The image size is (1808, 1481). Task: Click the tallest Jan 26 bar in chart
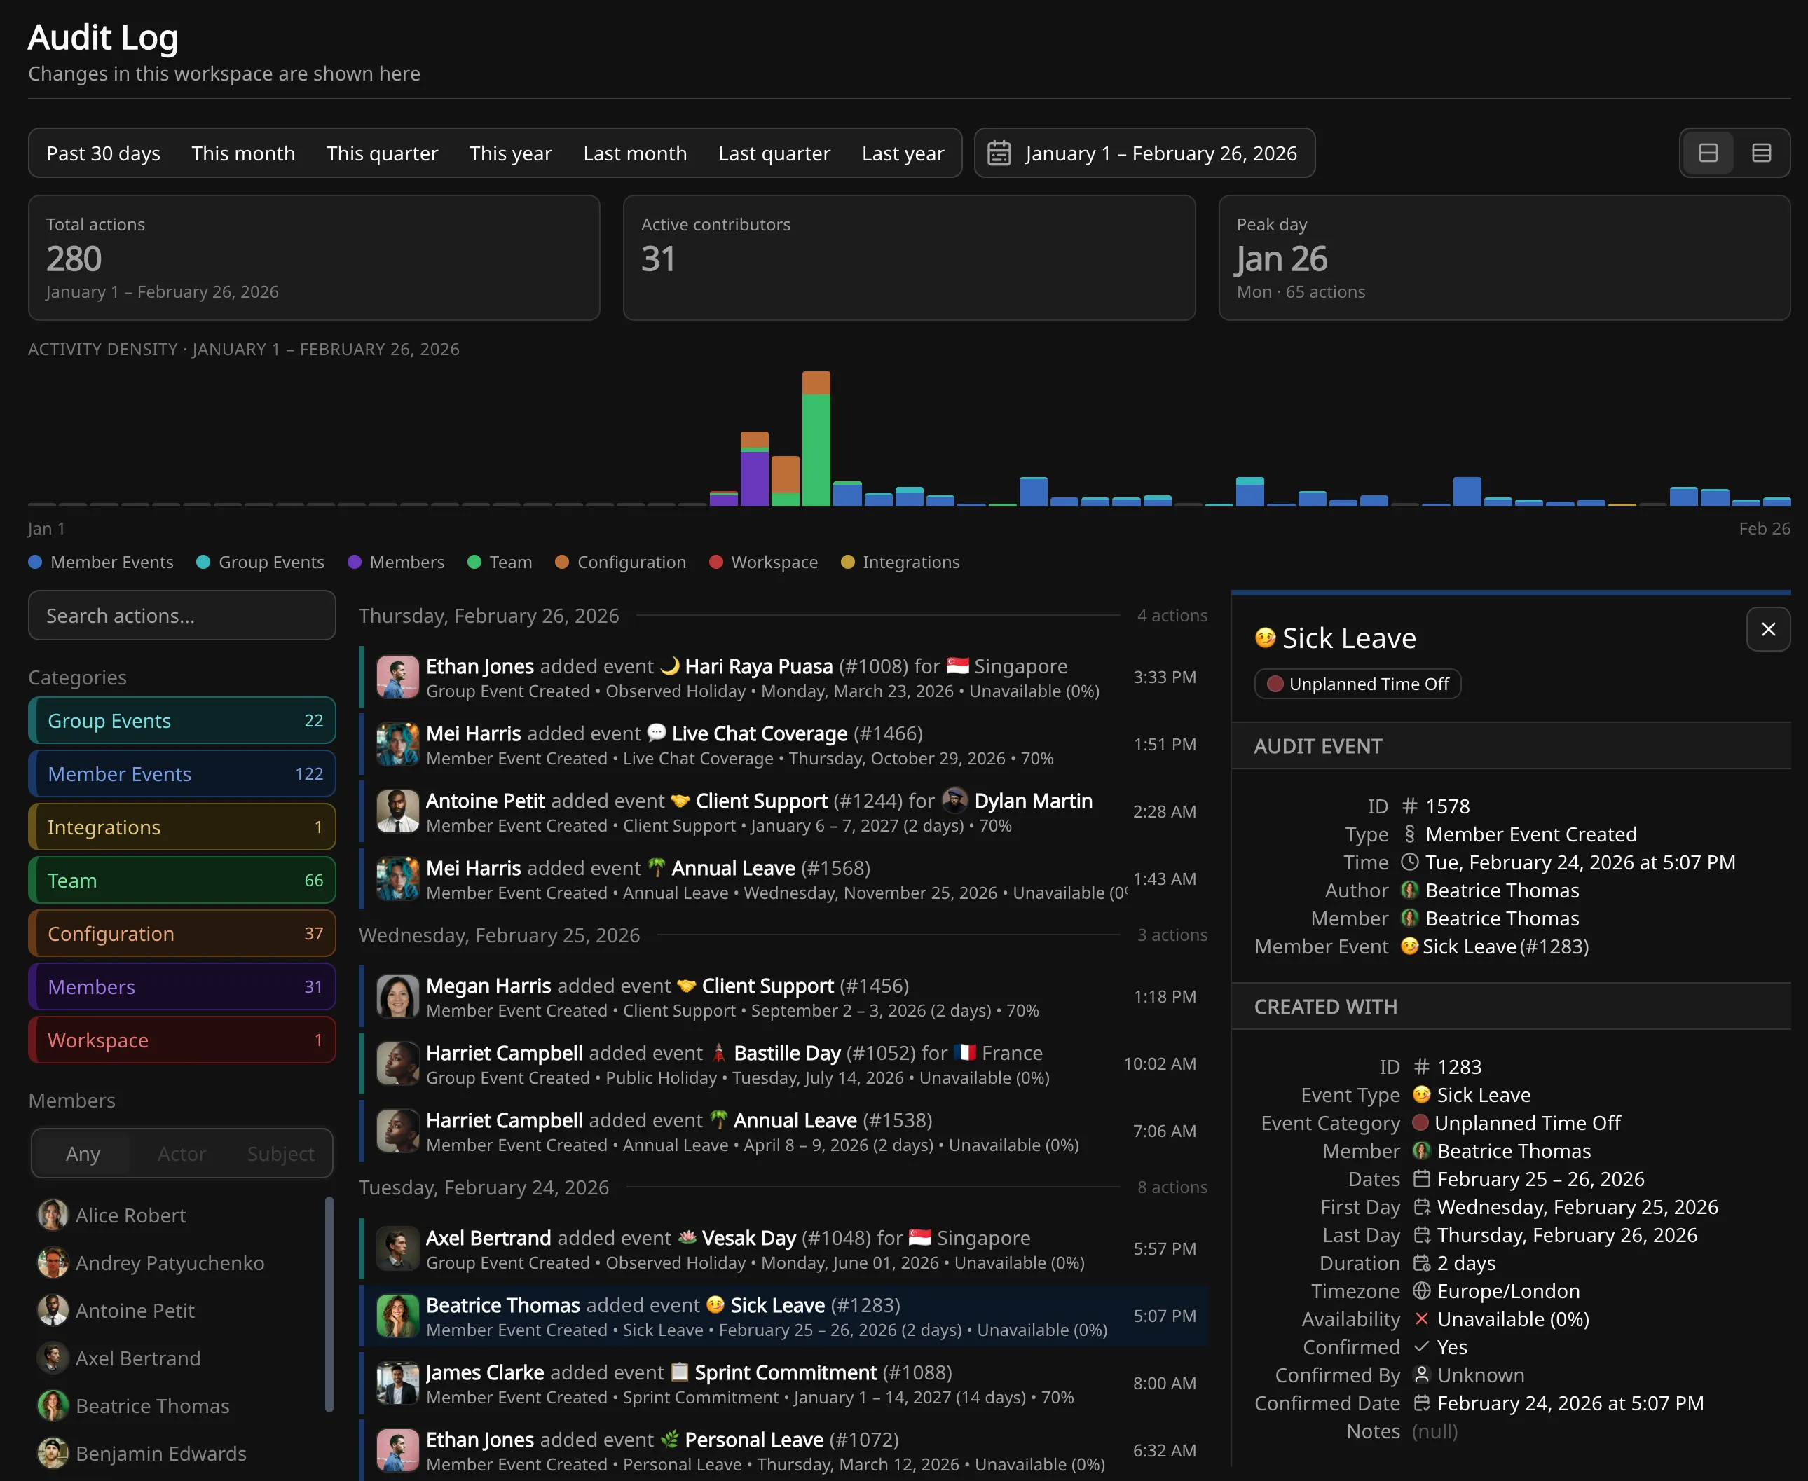[816, 439]
